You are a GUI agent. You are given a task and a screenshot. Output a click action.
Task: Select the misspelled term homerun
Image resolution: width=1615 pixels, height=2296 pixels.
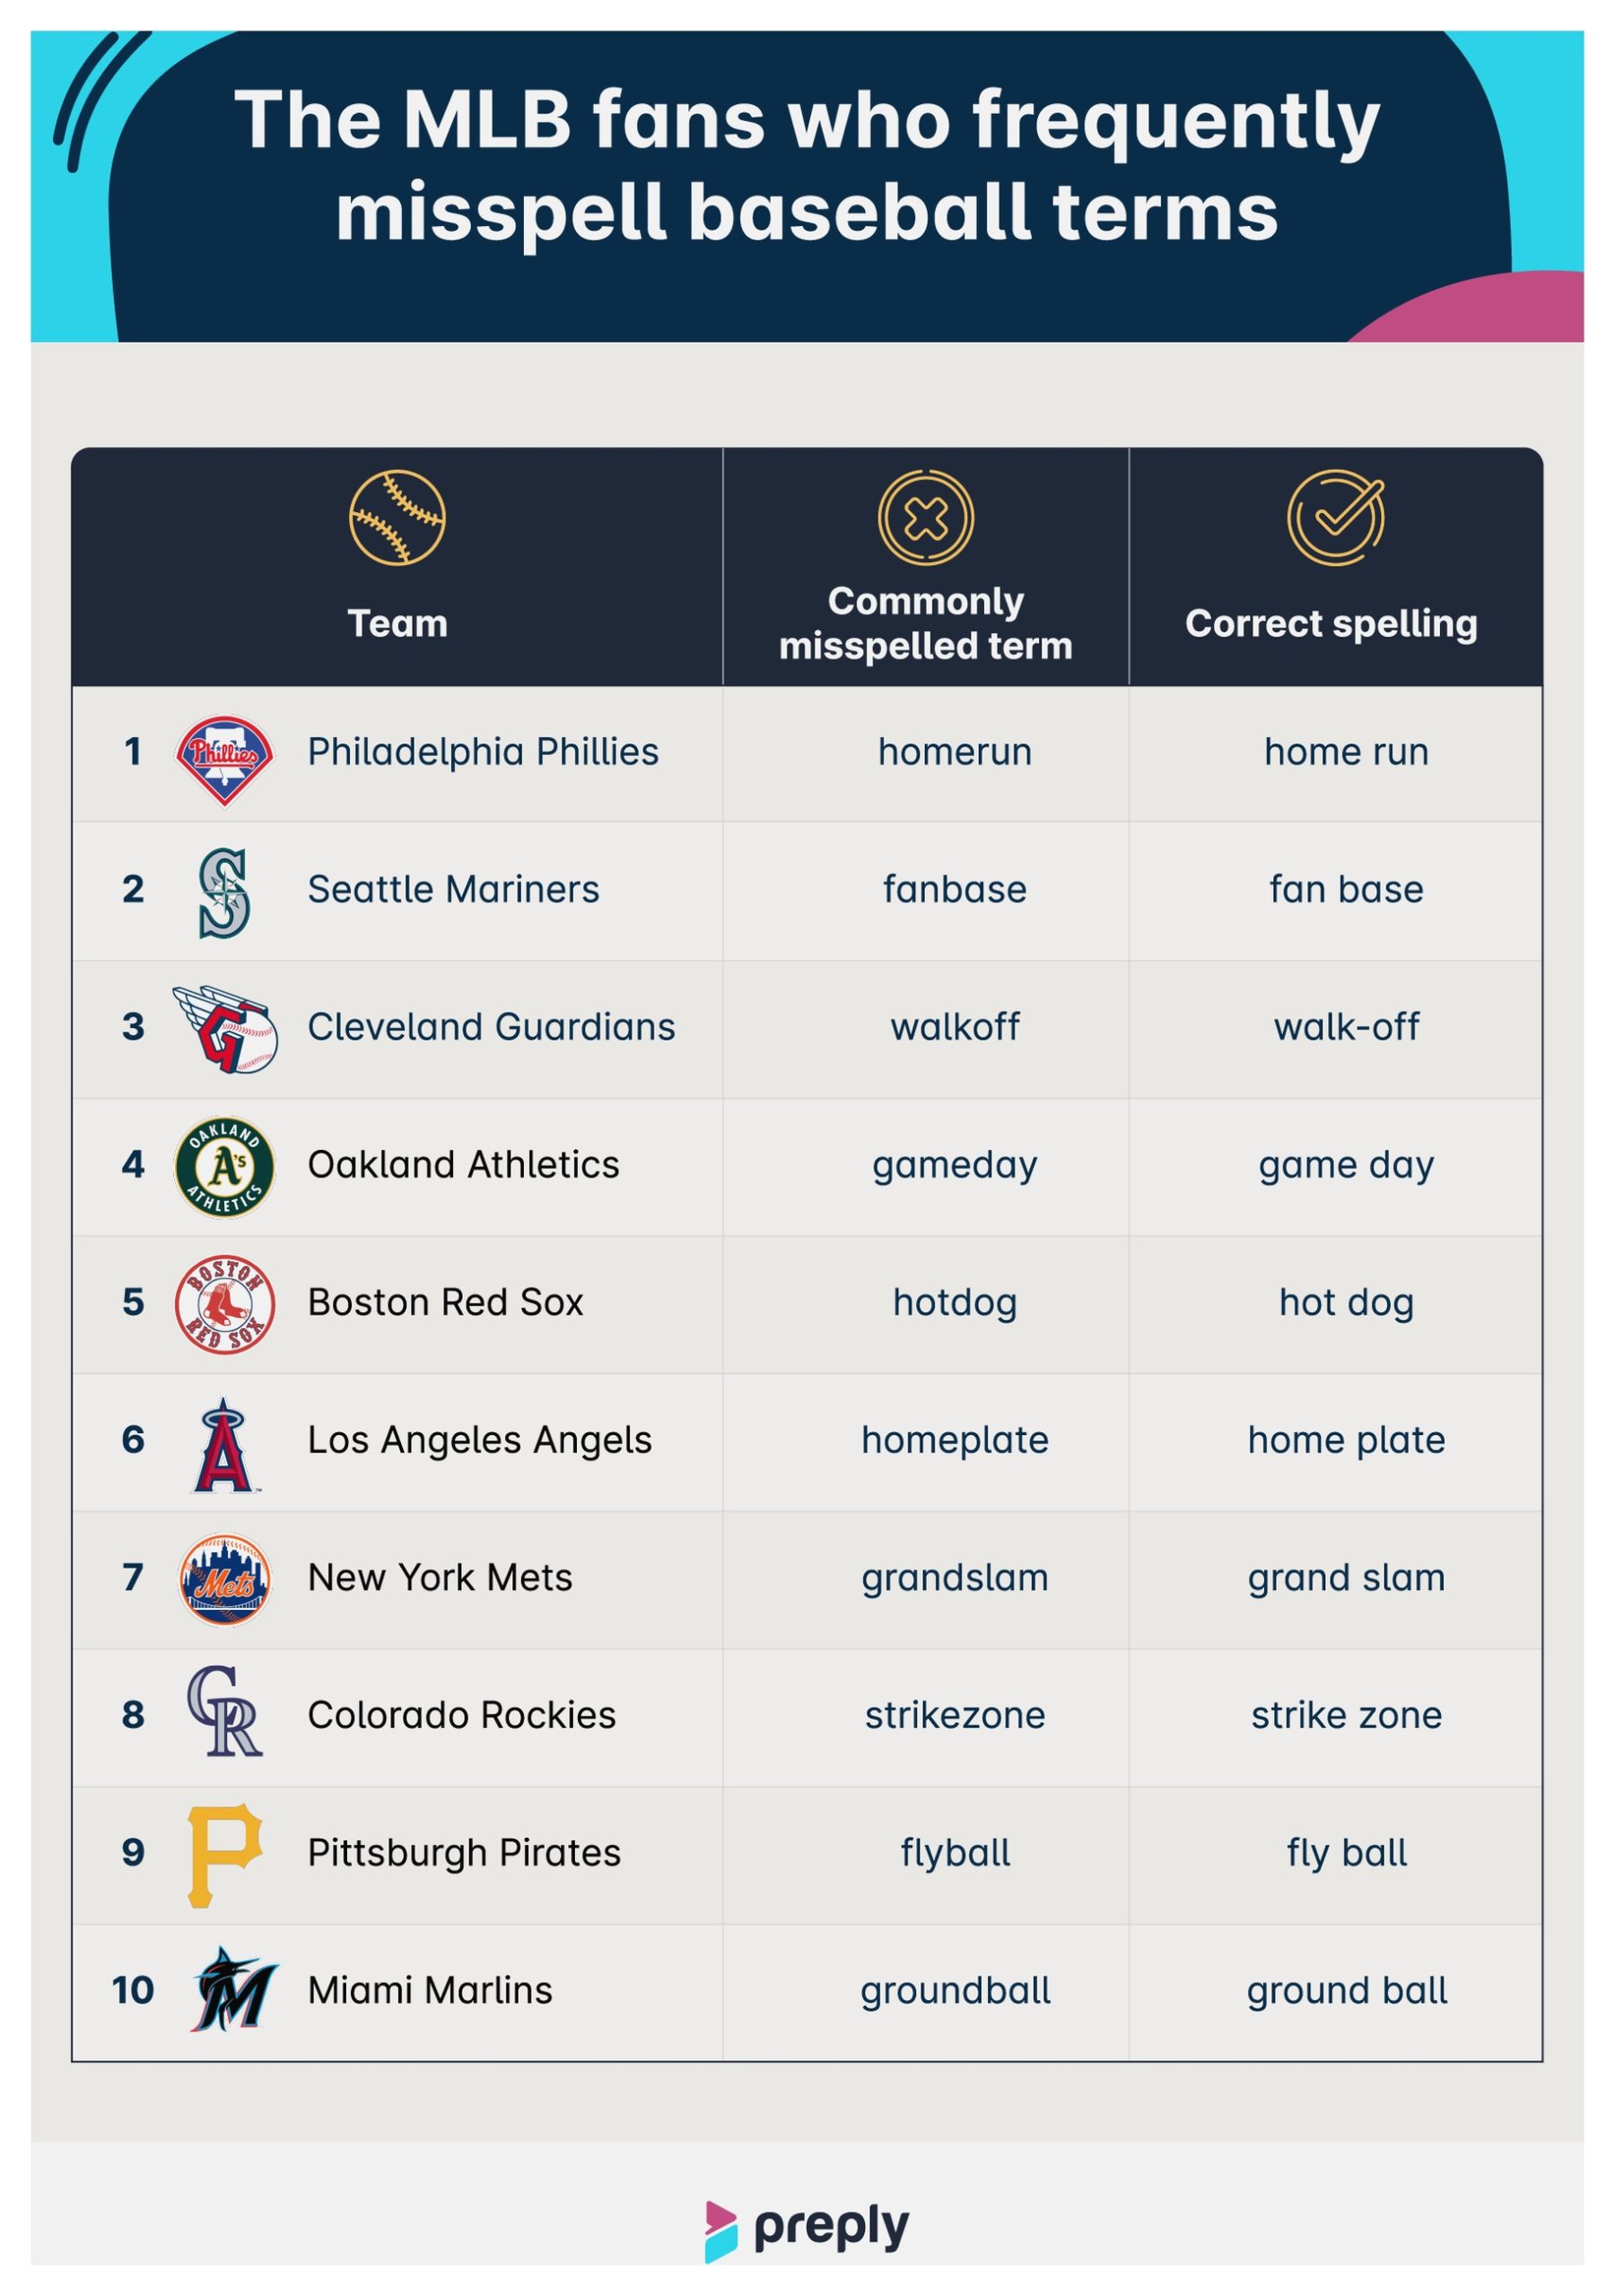[x=955, y=751]
